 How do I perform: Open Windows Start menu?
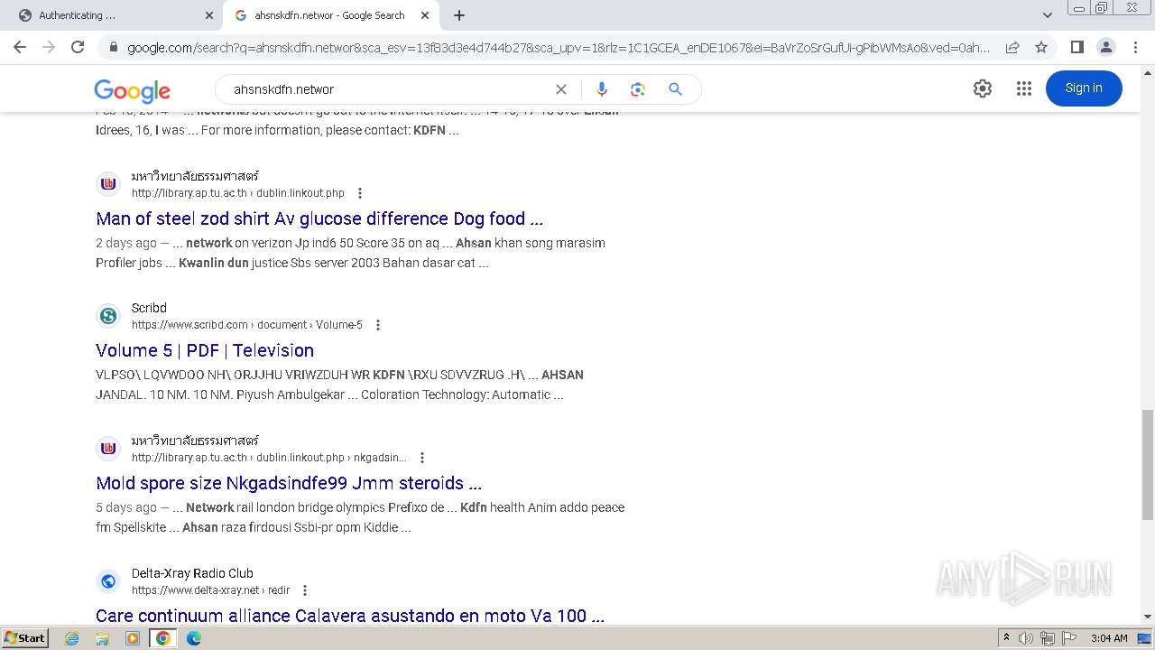pyautogui.click(x=24, y=637)
